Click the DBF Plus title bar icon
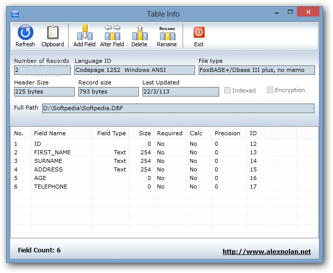 click(15, 14)
